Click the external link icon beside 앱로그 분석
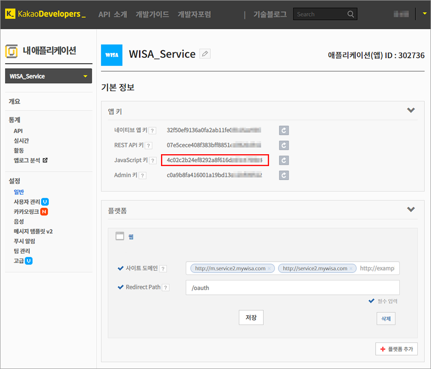431x369 pixels. (45, 160)
